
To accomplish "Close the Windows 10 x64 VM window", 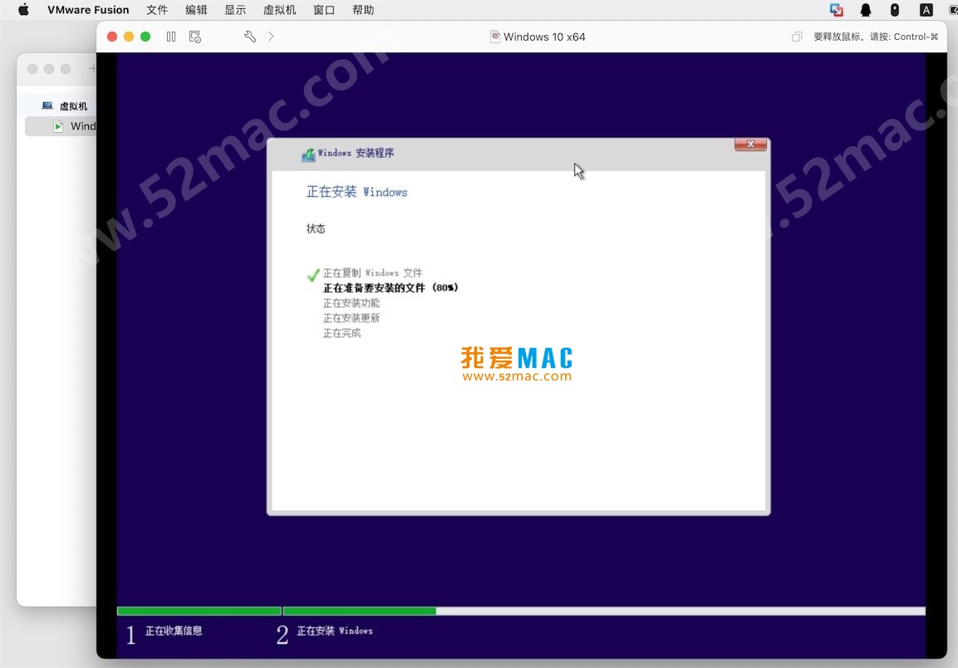I will 112,37.
